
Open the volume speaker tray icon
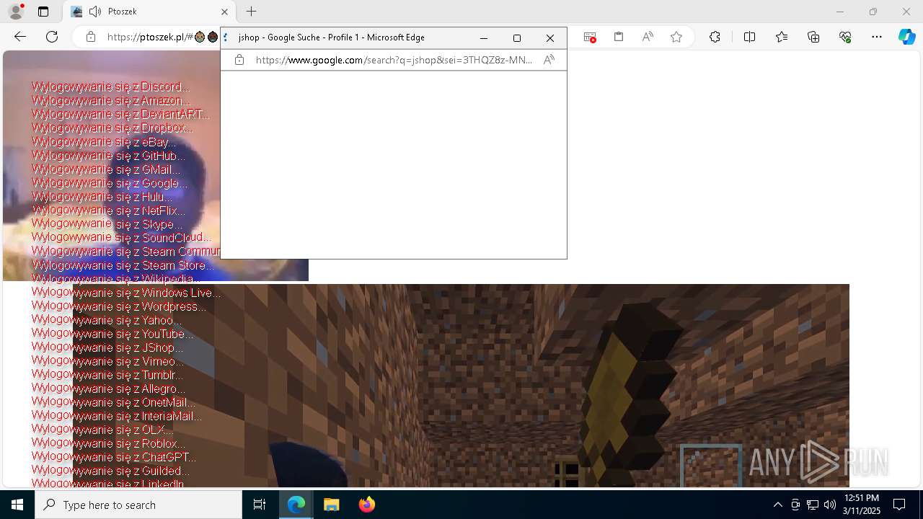click(x=829, y=505)
